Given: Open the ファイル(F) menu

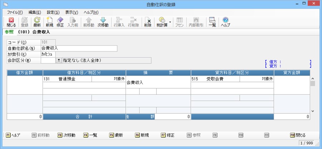Looking at the screenshot, I should [15, 12].
